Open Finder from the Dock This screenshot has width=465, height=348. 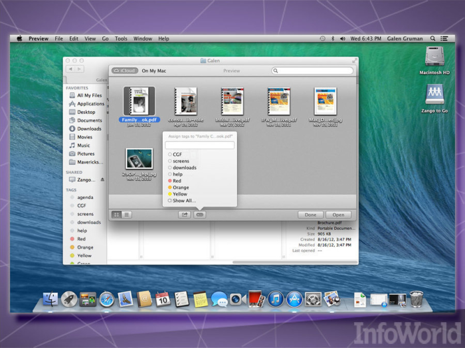[x=50, y=299]
